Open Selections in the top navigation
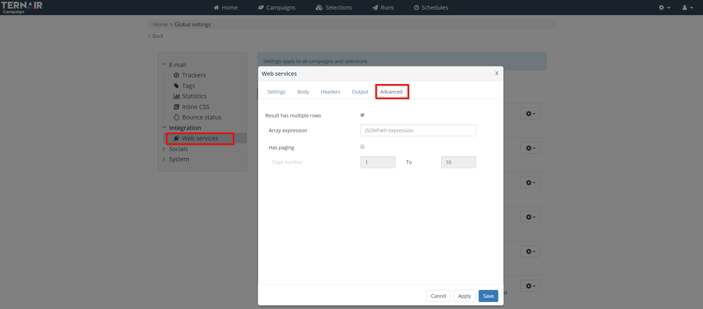This screenshot has width=703, height=309. point(334,8)
